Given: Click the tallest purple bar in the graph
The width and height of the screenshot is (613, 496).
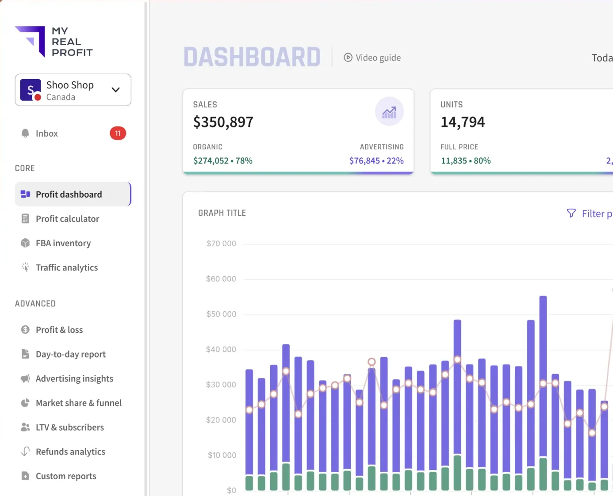Looking at the screenshot, I should click(x=543, y=376).
